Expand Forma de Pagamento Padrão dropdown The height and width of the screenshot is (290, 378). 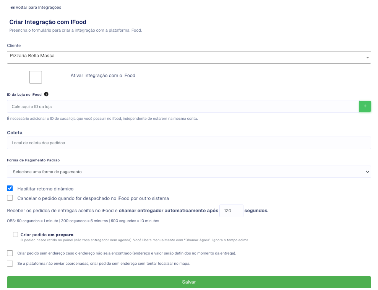pos(189,172)
